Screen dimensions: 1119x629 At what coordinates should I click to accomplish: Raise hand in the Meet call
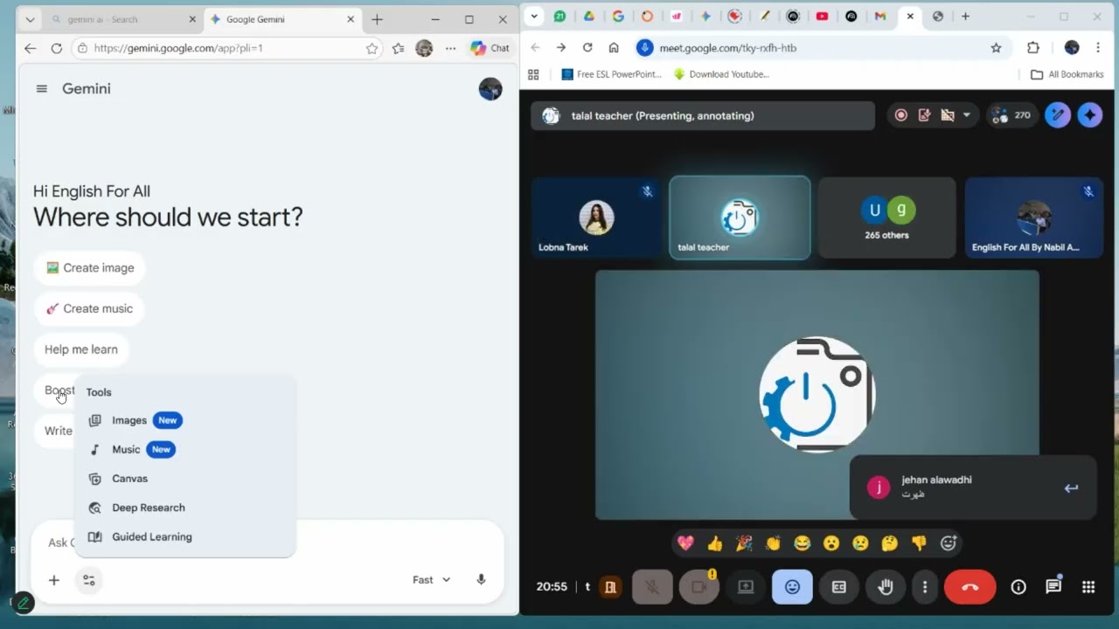click(886, 587)
